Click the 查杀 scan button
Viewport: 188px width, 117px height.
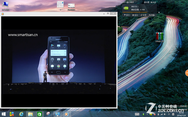click(x=127, y=15)
